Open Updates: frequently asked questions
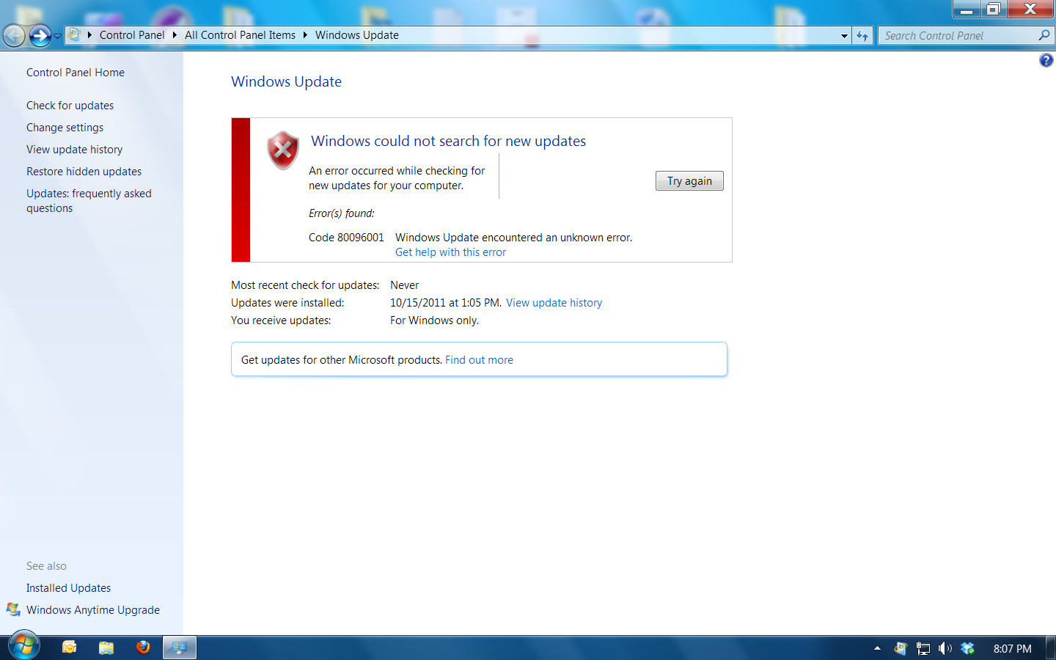1056x660 pixels. tap(89, 200)
